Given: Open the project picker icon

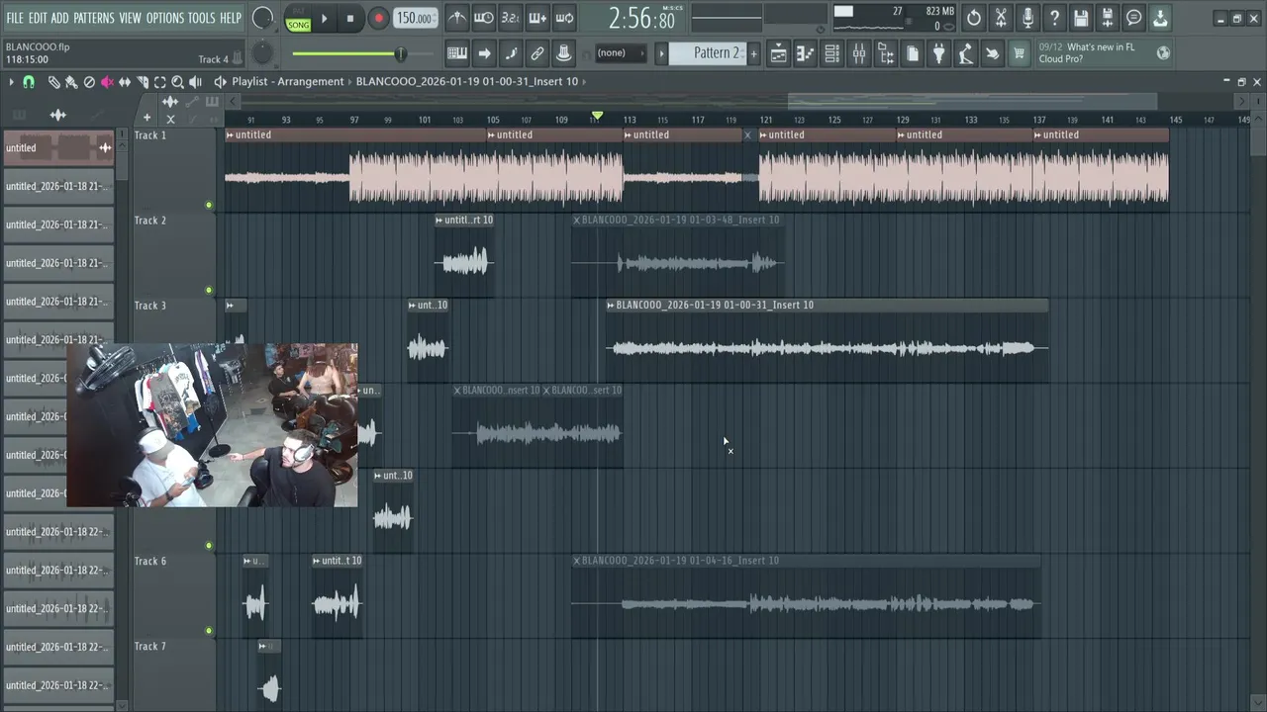Looking at the screenshot, I should (913, 53).
